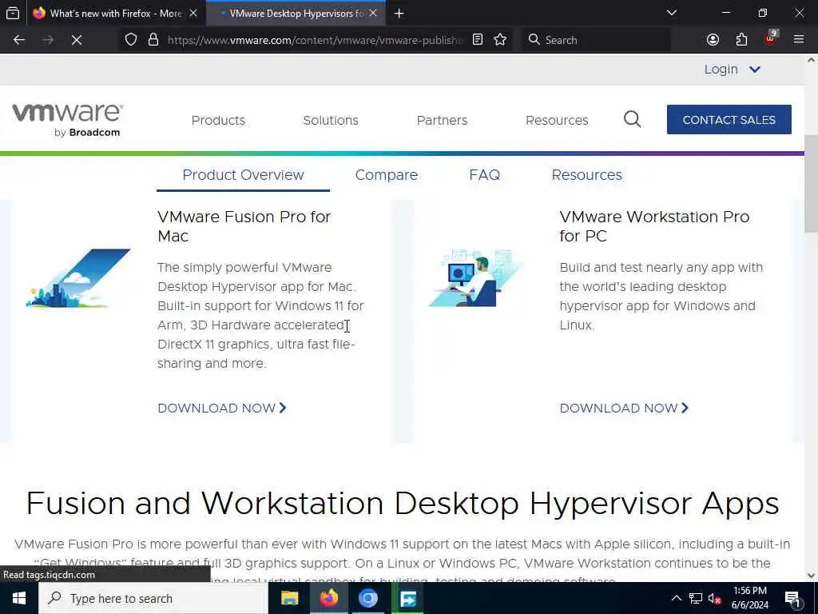
Task: Click the VMware by Broadcom logo
Action: point(68,120)
